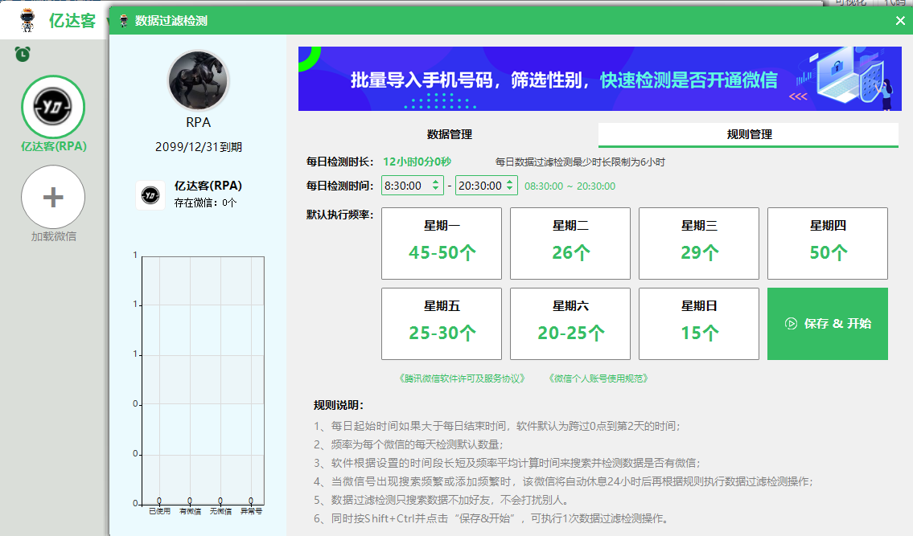Decrease start time with down arrow
This screenshot has height=536, width=913.
coord(435,190)
